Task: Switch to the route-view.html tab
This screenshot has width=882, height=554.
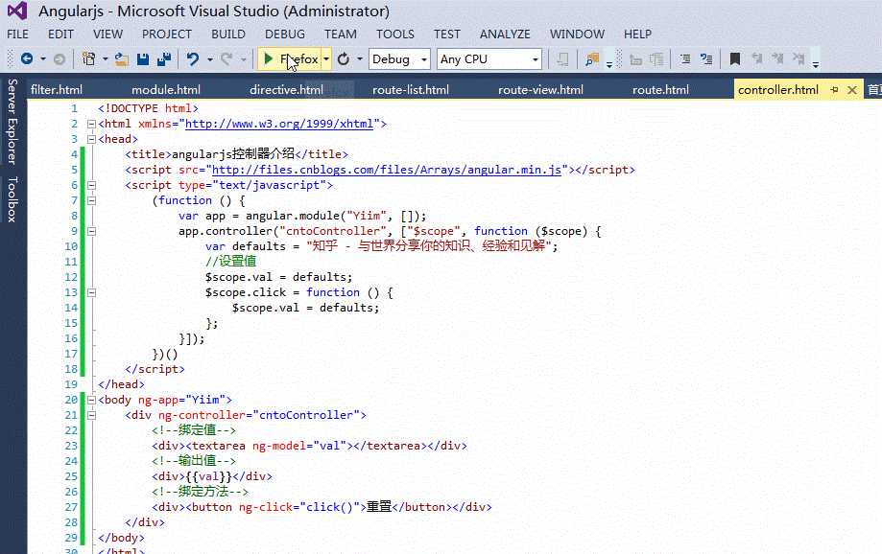Action: coord(540,89)
